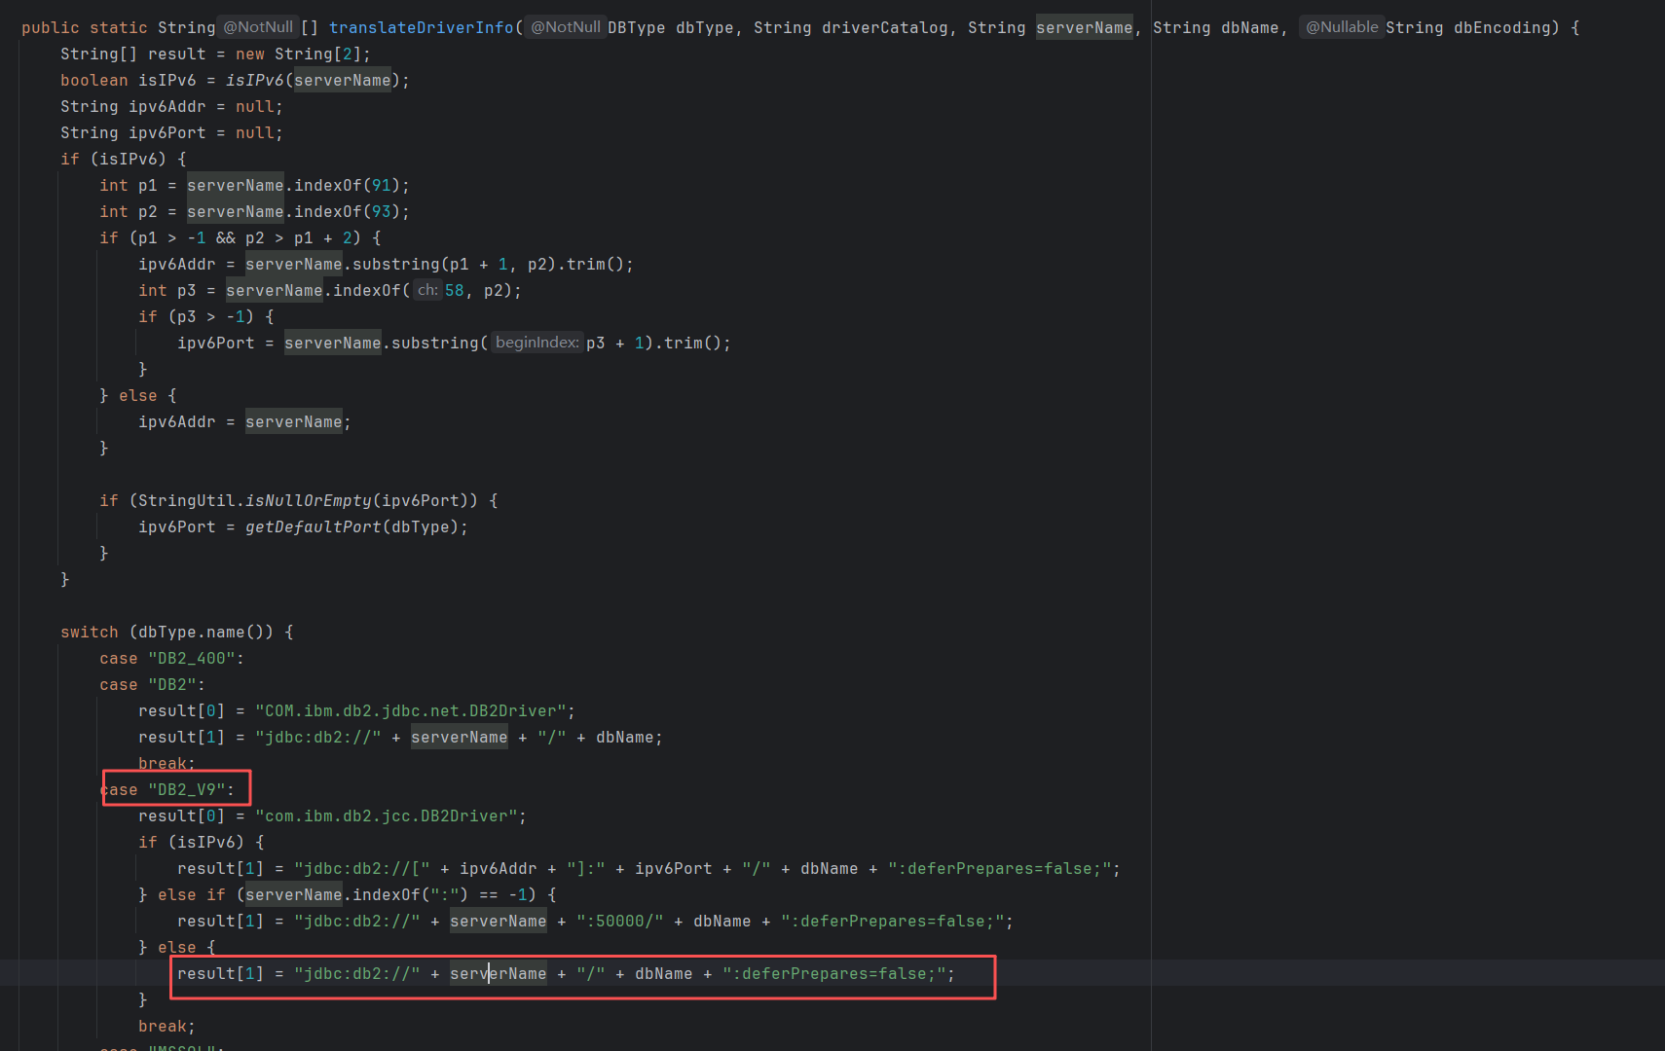This screenshot has width=1665, height=1051.
Task: Click the number 93 in indexOf call
Action: [x=381, y=211]
